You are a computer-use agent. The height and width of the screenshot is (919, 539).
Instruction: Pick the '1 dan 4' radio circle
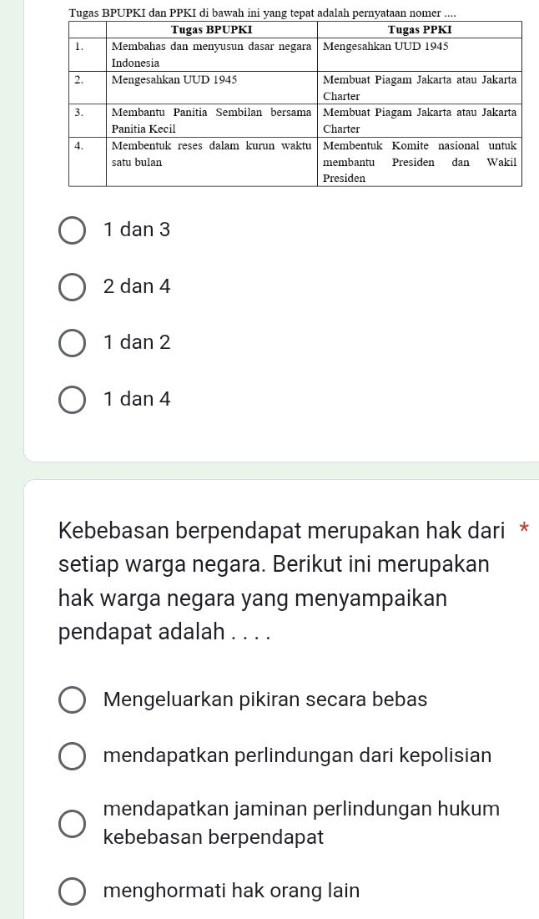click(x=73, y=399)
